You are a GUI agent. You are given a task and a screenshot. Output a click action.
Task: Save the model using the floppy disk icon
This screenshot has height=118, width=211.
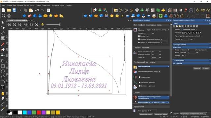14,10
